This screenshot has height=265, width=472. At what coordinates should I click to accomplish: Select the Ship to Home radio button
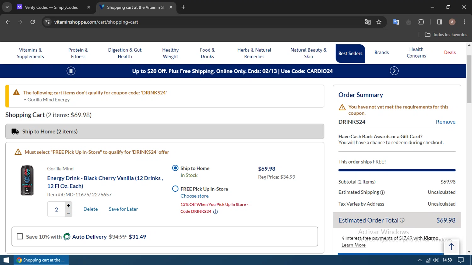pos(175,168)
